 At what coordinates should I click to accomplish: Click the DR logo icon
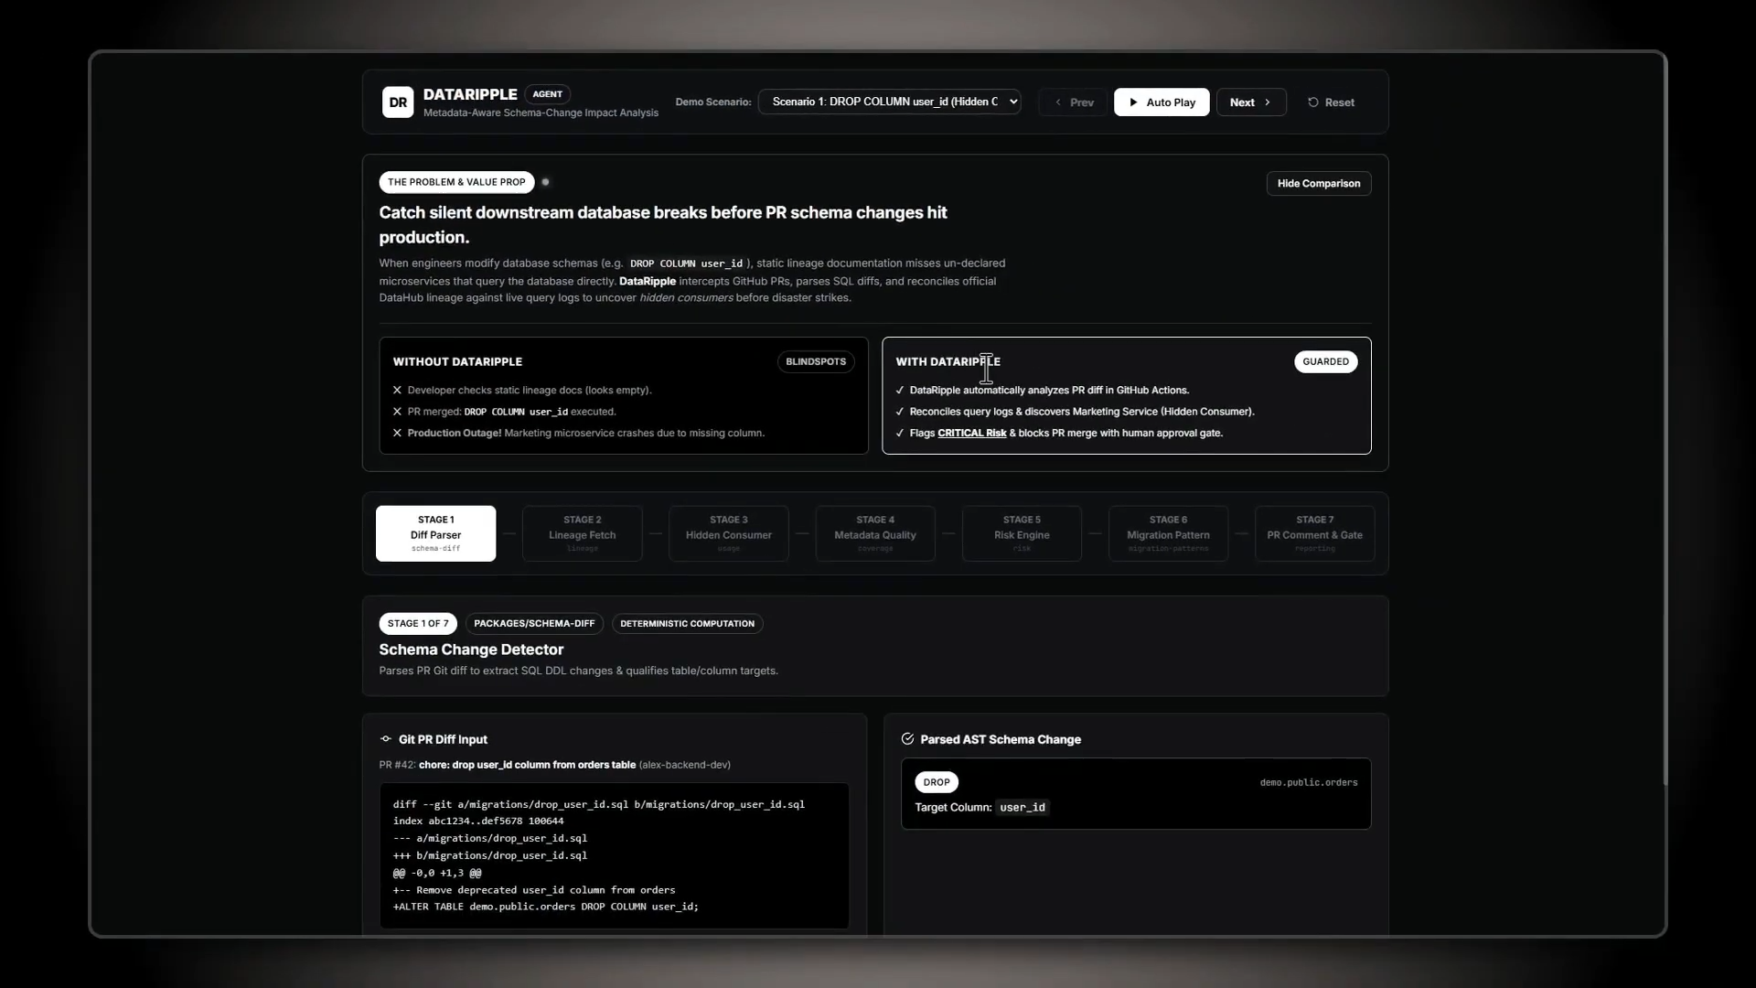point(398,102)
